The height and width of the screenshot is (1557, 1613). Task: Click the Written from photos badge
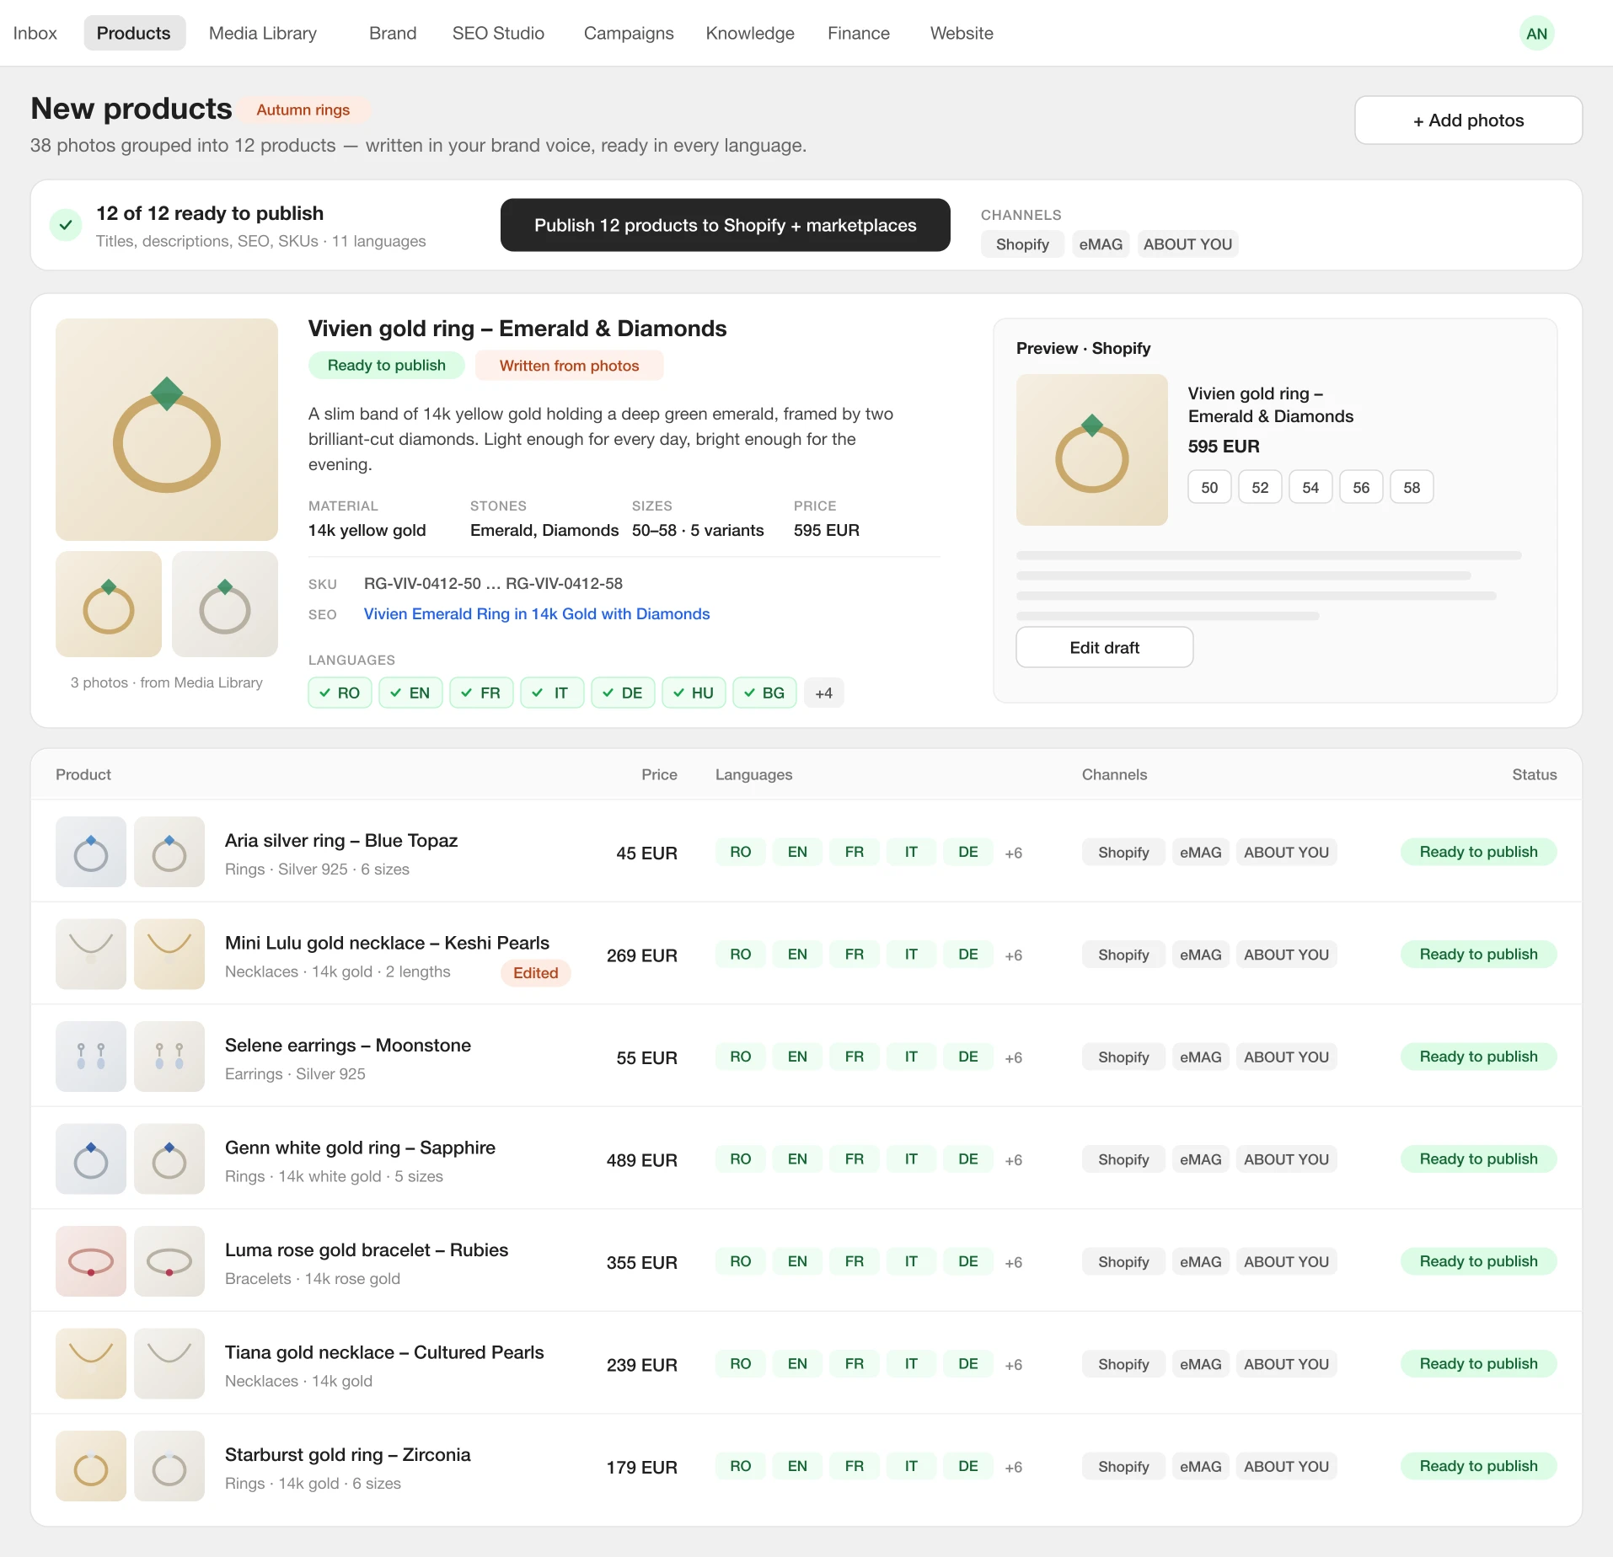coord(570,366)
